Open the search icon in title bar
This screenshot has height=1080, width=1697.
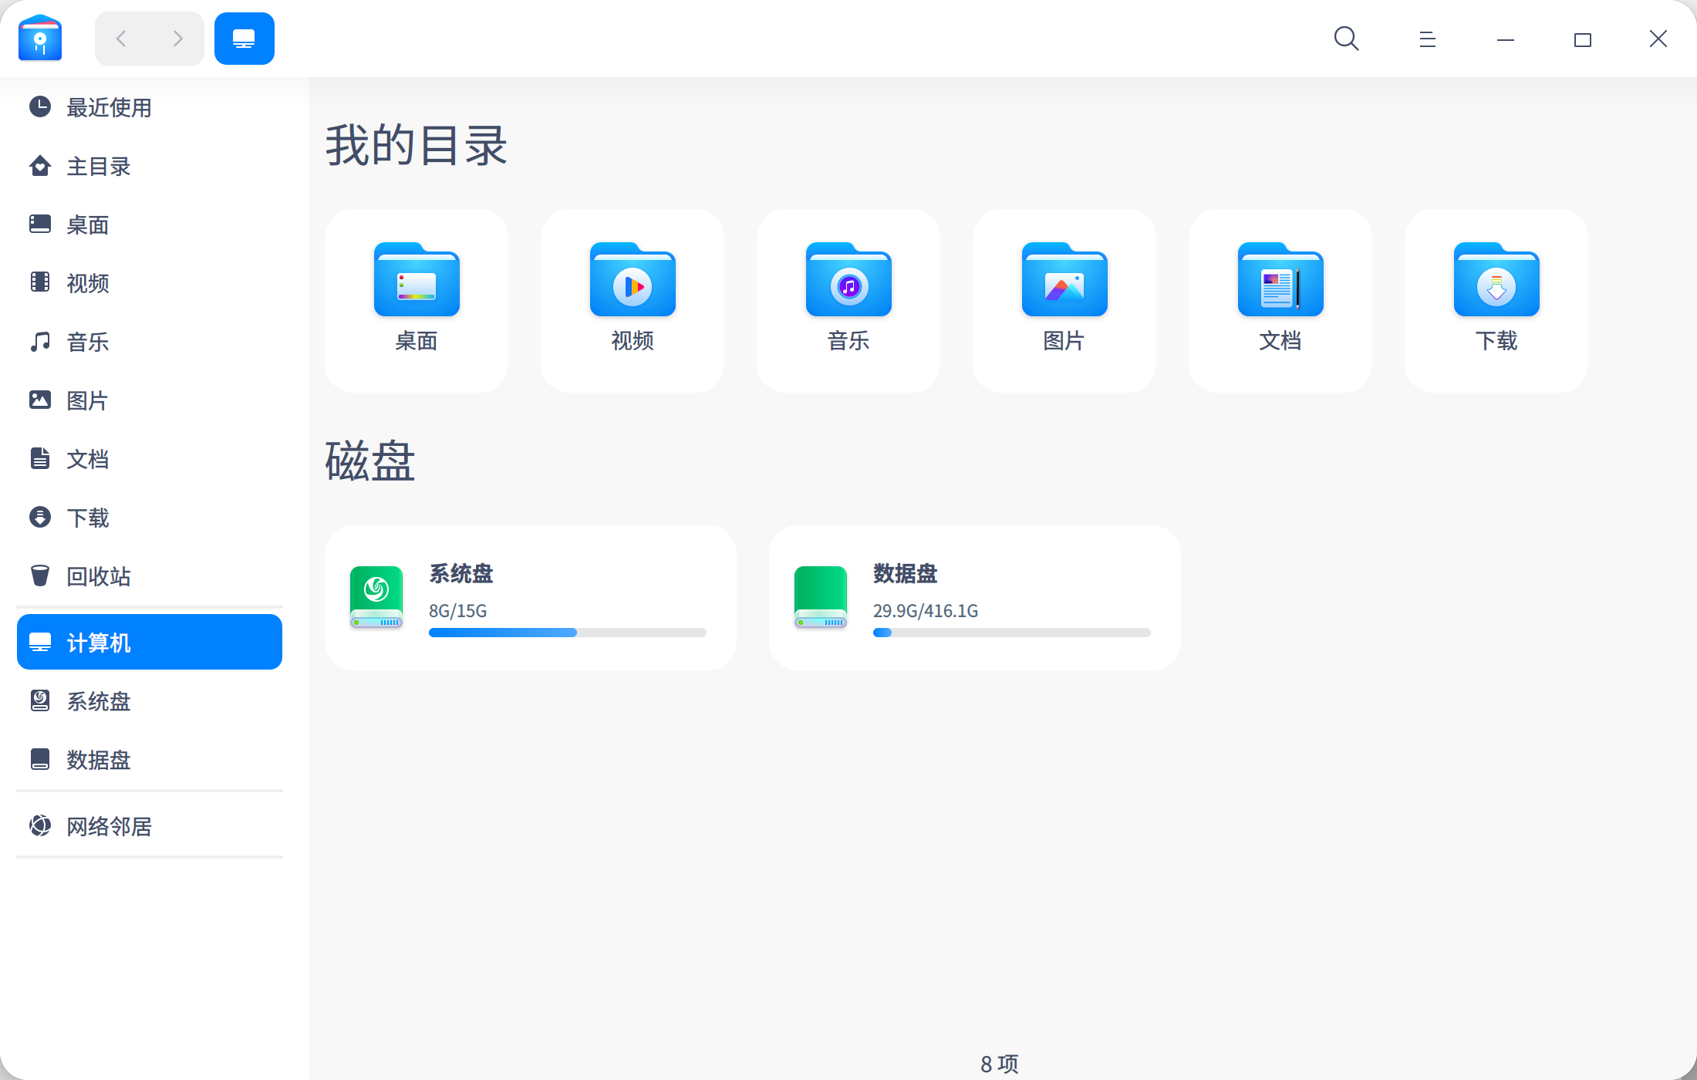pos(1346,39)
